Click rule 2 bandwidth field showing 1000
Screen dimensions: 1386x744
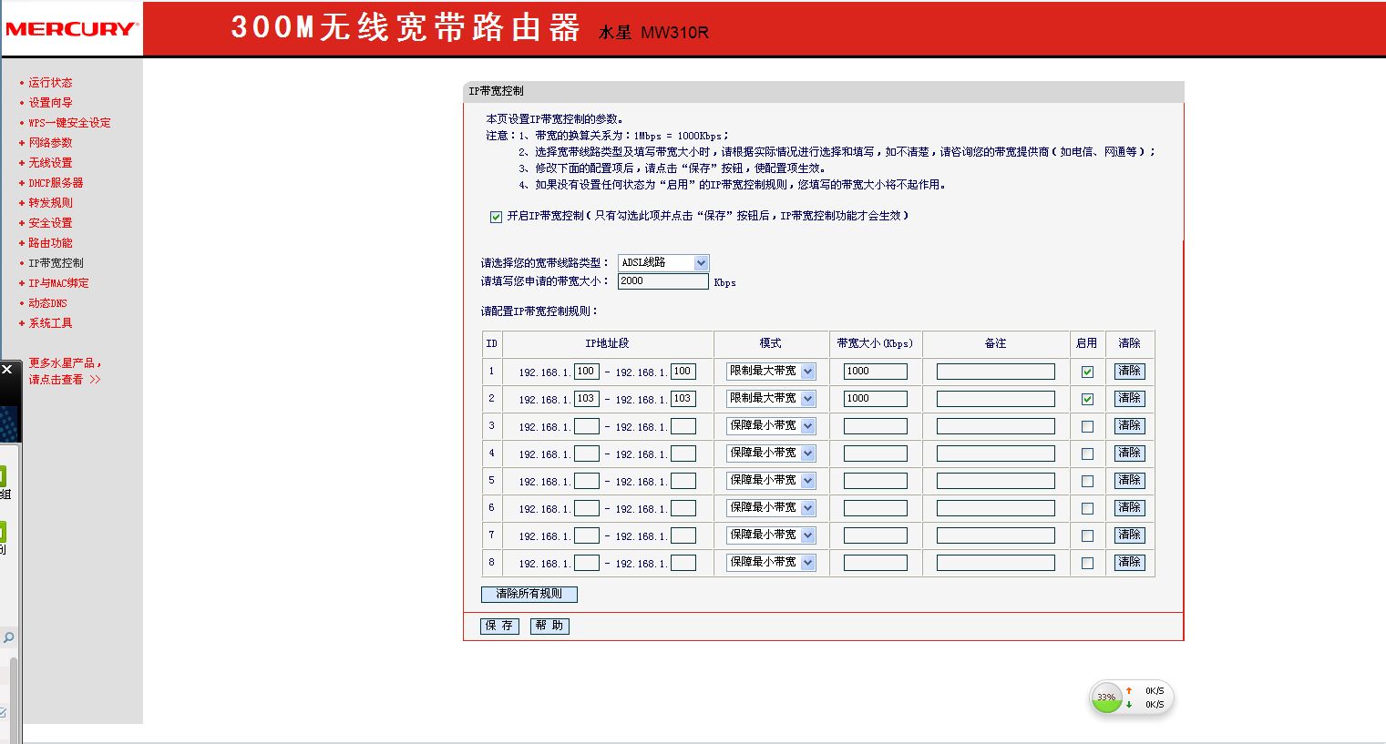tap(876, 399)
